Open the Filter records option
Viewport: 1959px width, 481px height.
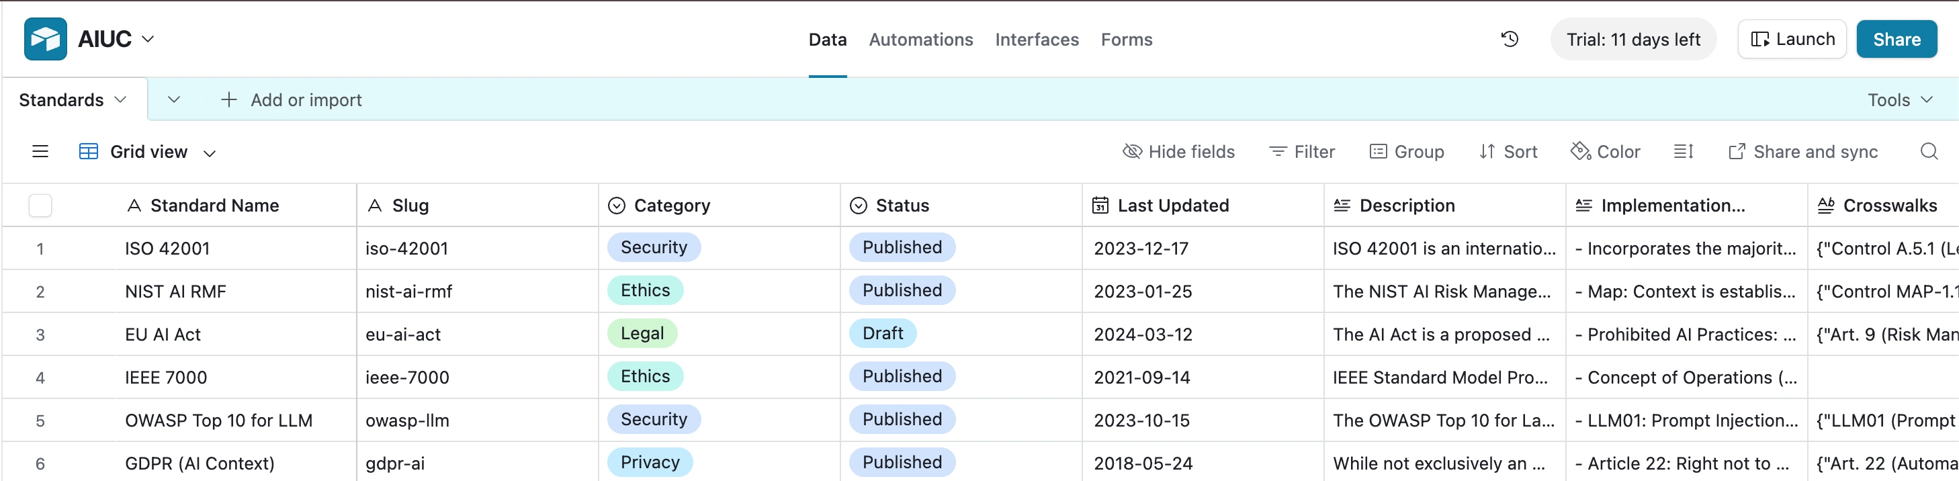tap(1302, 151)
